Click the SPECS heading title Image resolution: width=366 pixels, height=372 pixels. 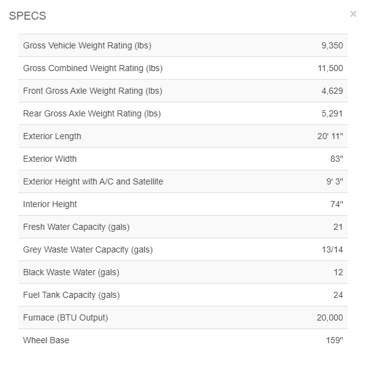click(28, 16)
